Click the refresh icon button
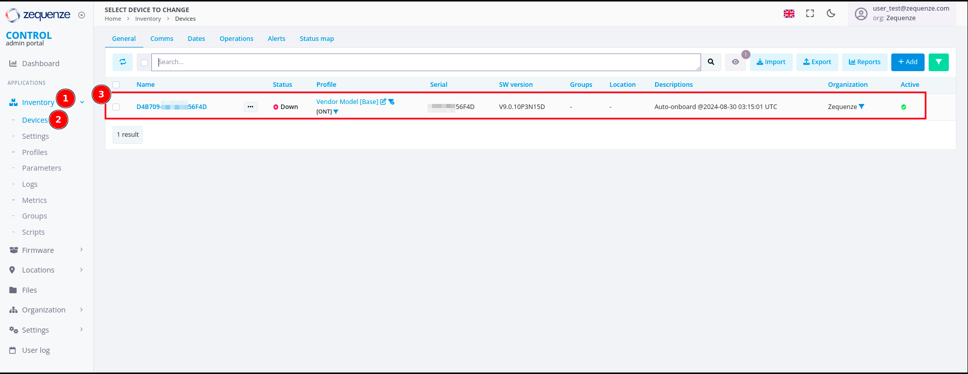 coord(123,62)
